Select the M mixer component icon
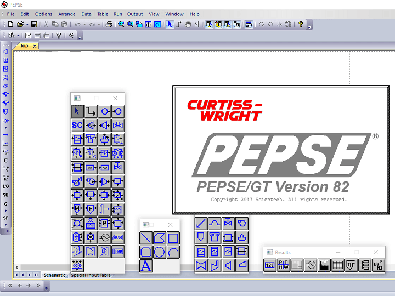 click(77, 209)
